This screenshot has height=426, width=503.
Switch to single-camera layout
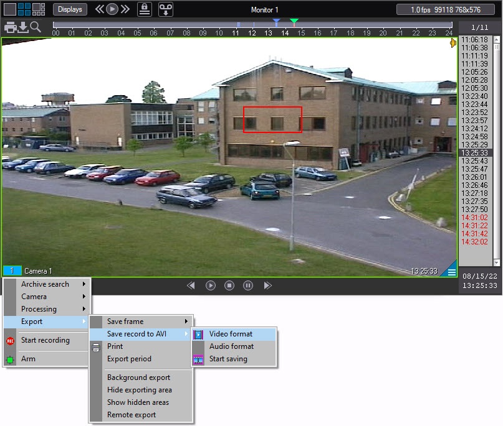[x=9, y=9]
